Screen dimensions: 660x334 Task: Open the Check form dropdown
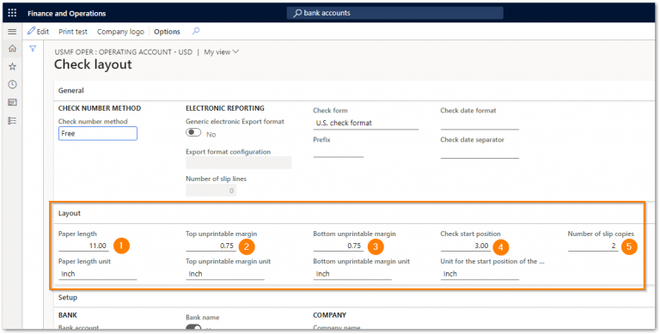pyautogui.click(x=366, y=124)
